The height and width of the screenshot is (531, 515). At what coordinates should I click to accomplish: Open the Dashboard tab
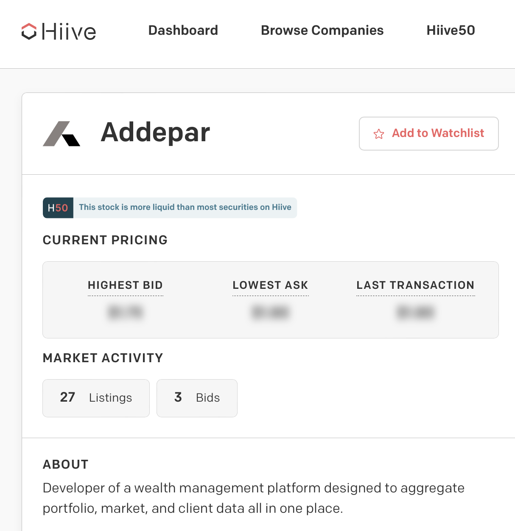183,31
